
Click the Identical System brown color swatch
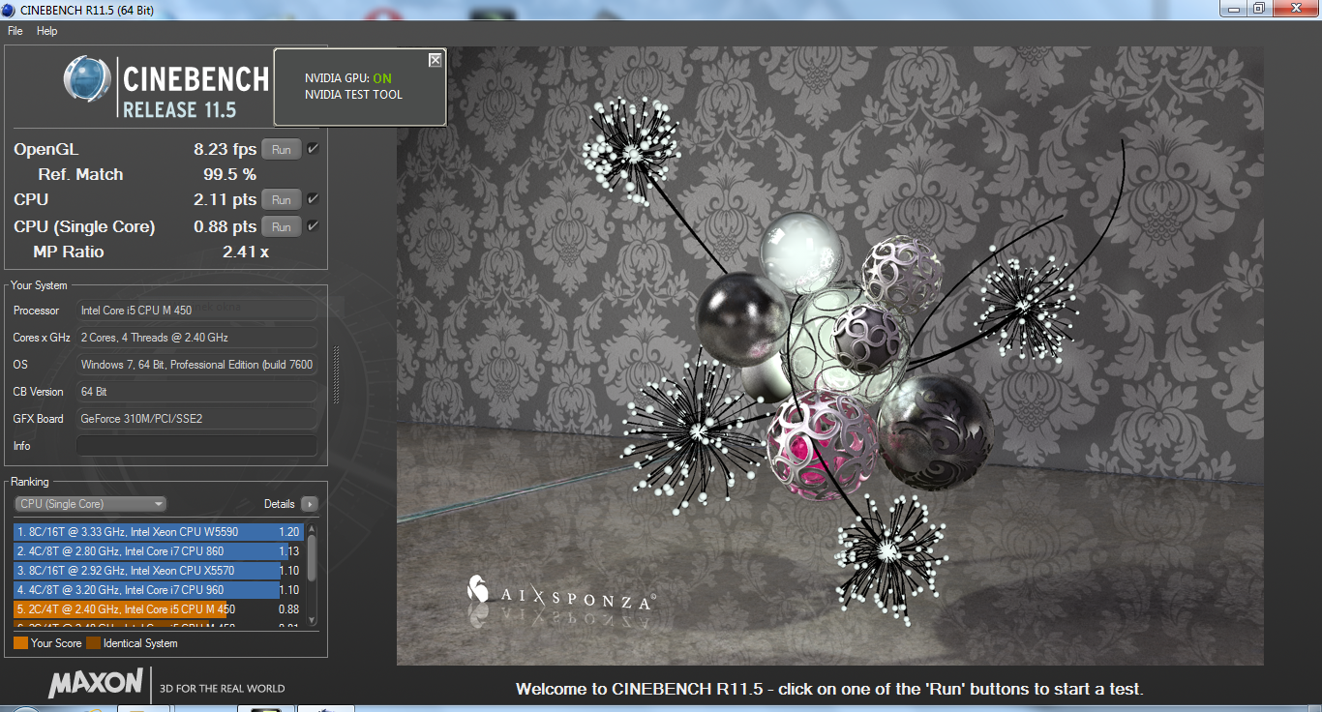tap(93, 643)
